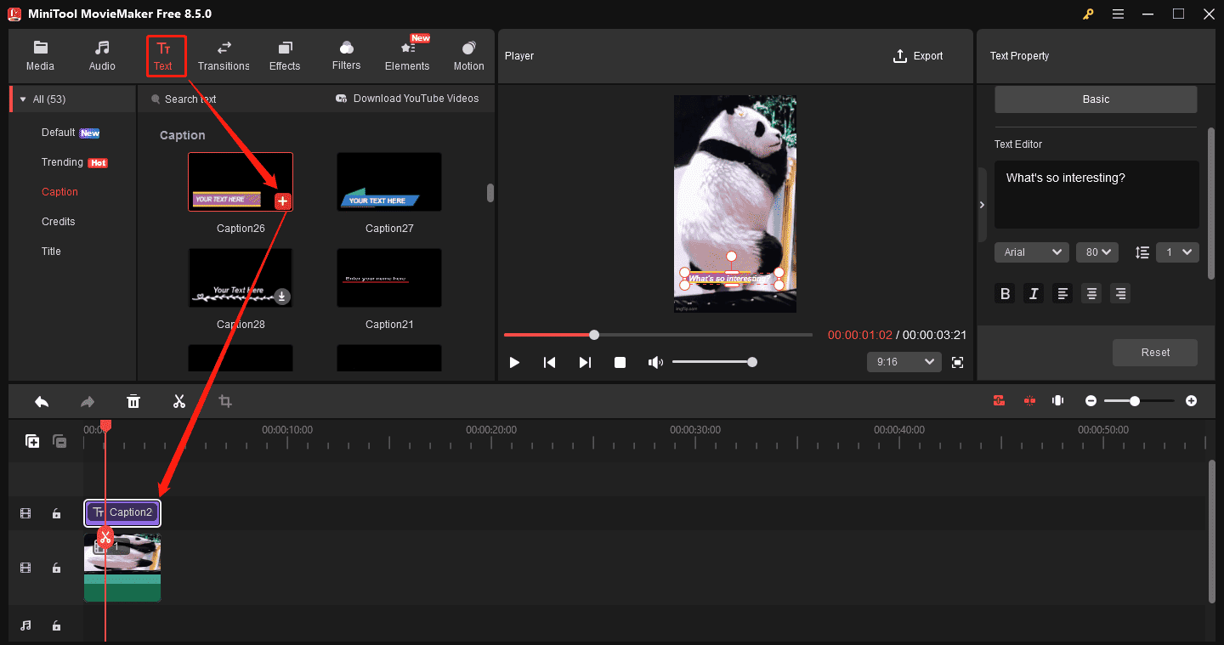Click the Reset button in Text Property
This screenshot has width=1224, height=645.
pyautogui.click(x=1155, y=353)
